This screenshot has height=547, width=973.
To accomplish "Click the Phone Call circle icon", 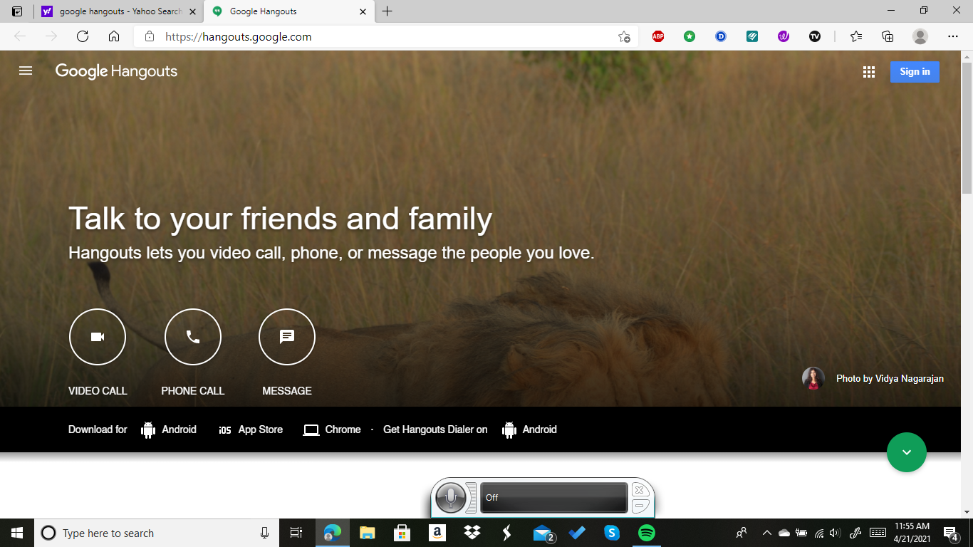I will pyautogui.click(x=193, y=337).
